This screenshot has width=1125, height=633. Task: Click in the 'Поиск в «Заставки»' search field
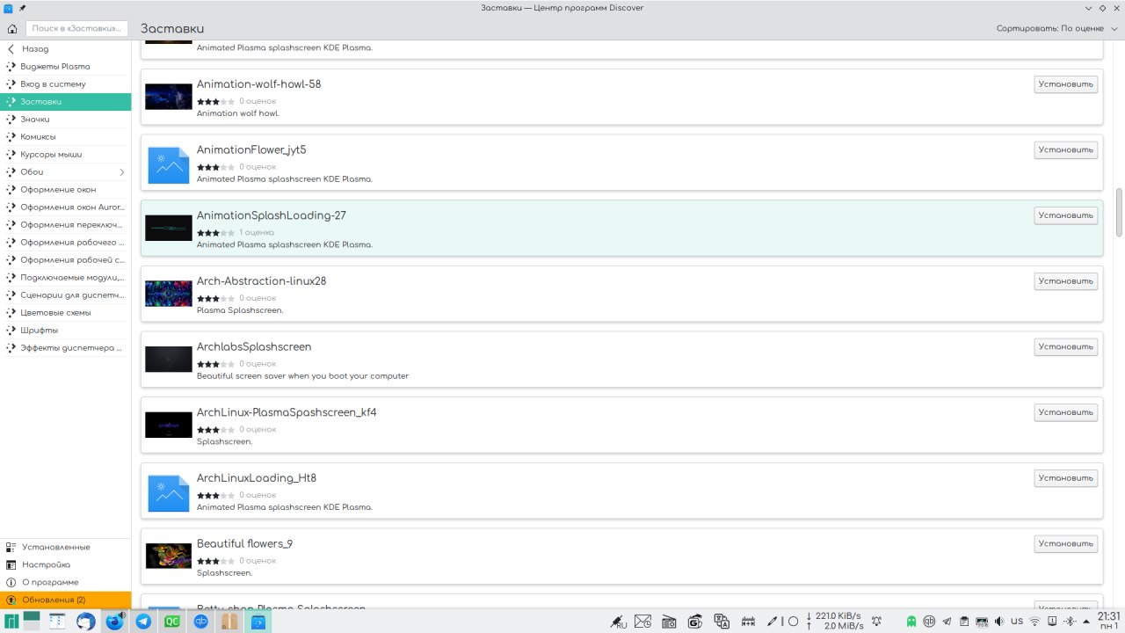(x=76, y=28)
